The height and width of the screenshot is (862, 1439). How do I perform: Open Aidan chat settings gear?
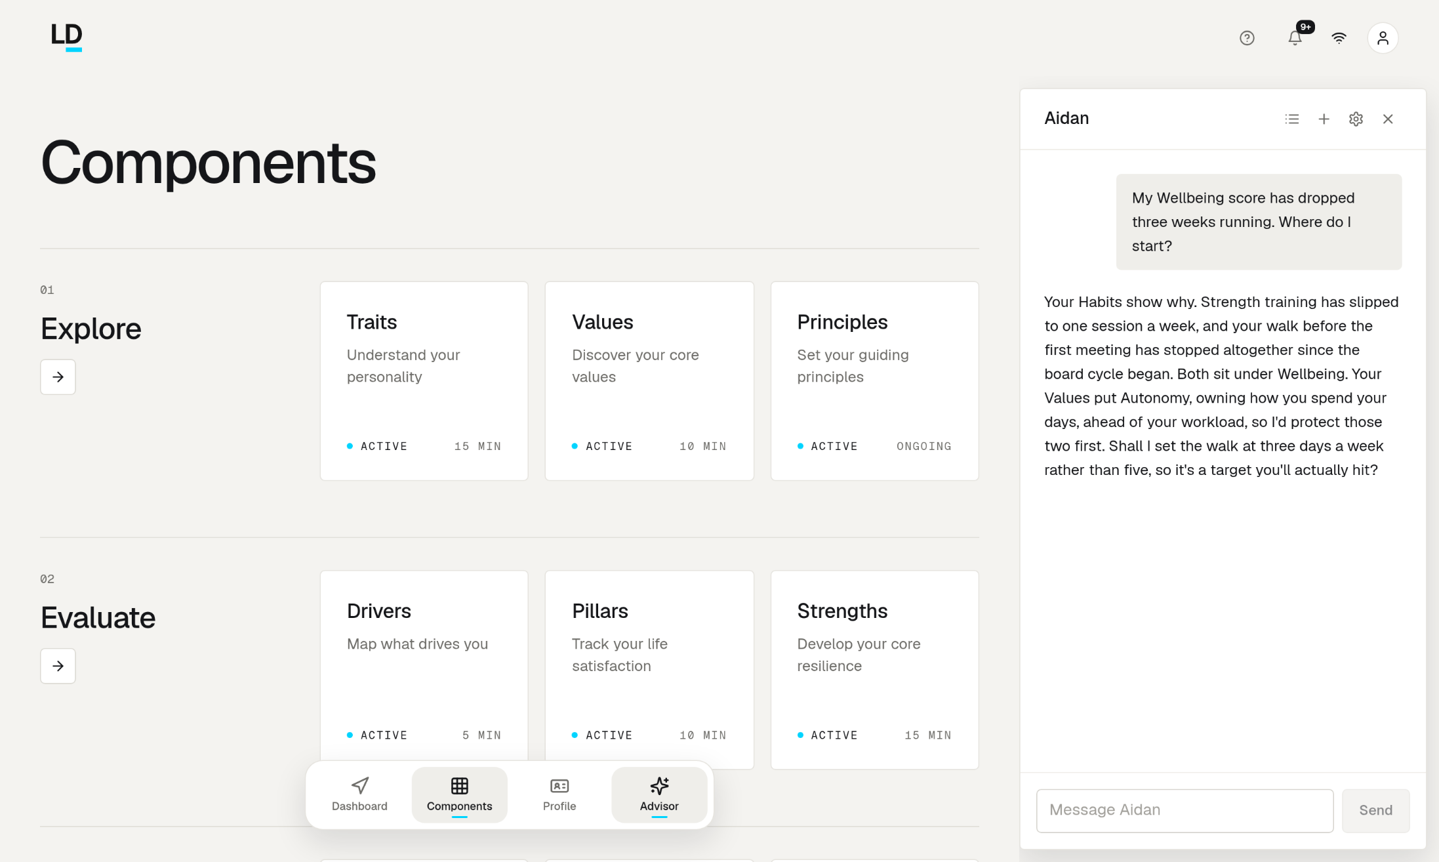tap(1356, 119)
